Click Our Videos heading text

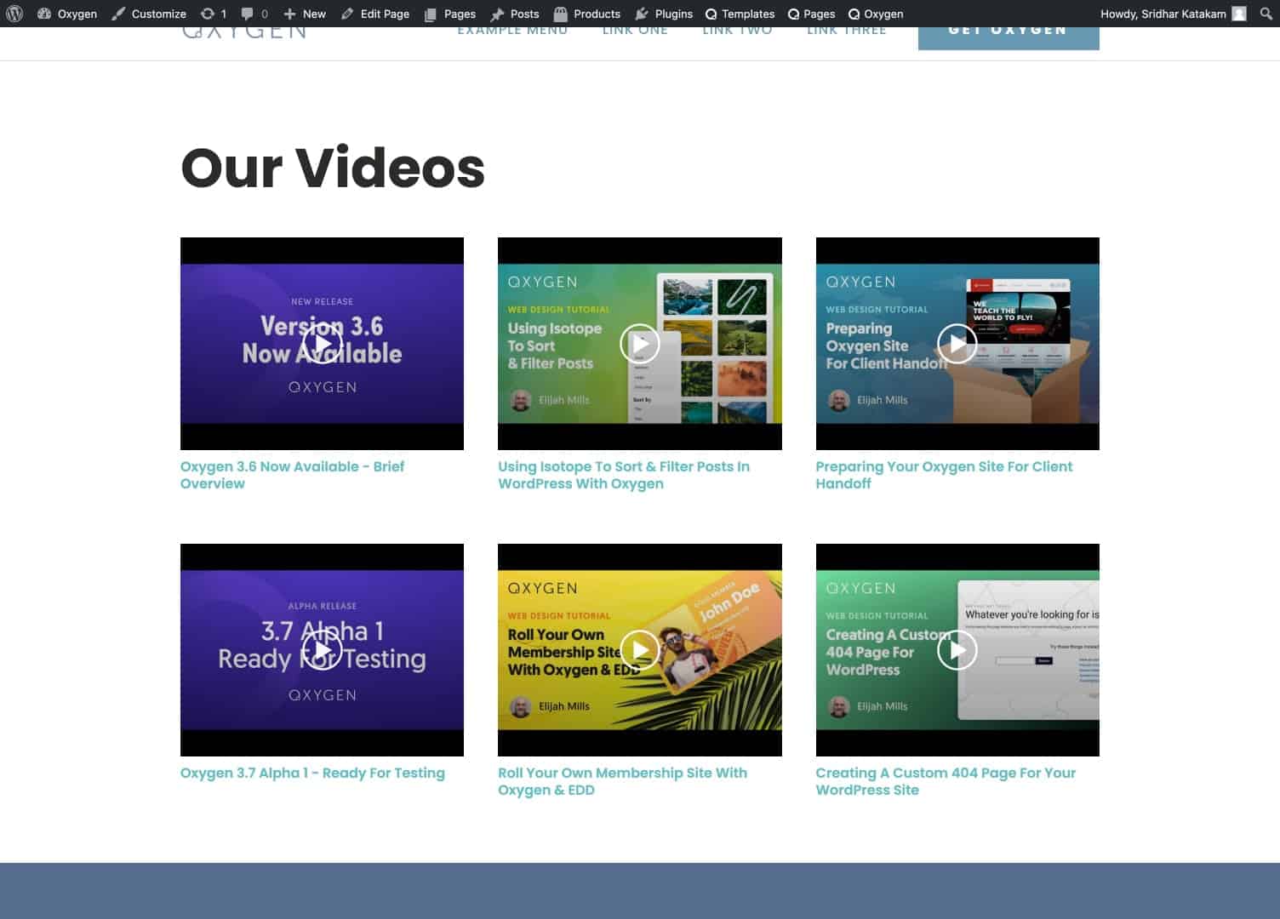tap(333, 168)
